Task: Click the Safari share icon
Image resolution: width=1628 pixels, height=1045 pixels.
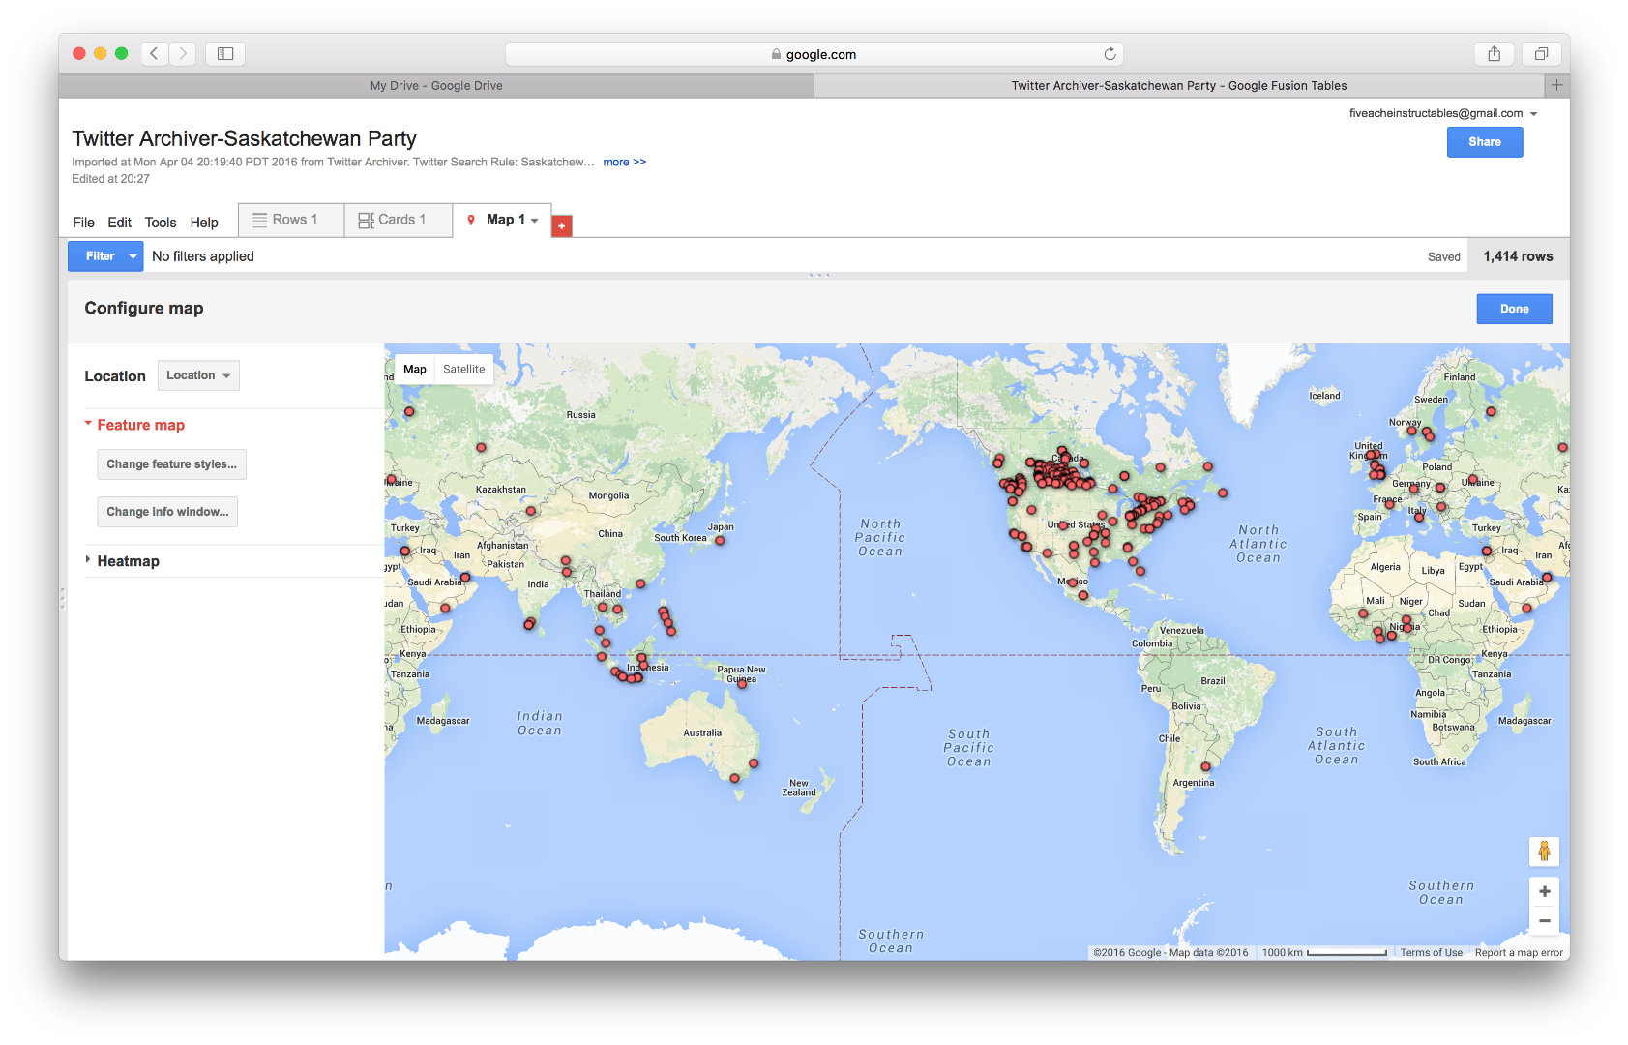Action: 1494,53
